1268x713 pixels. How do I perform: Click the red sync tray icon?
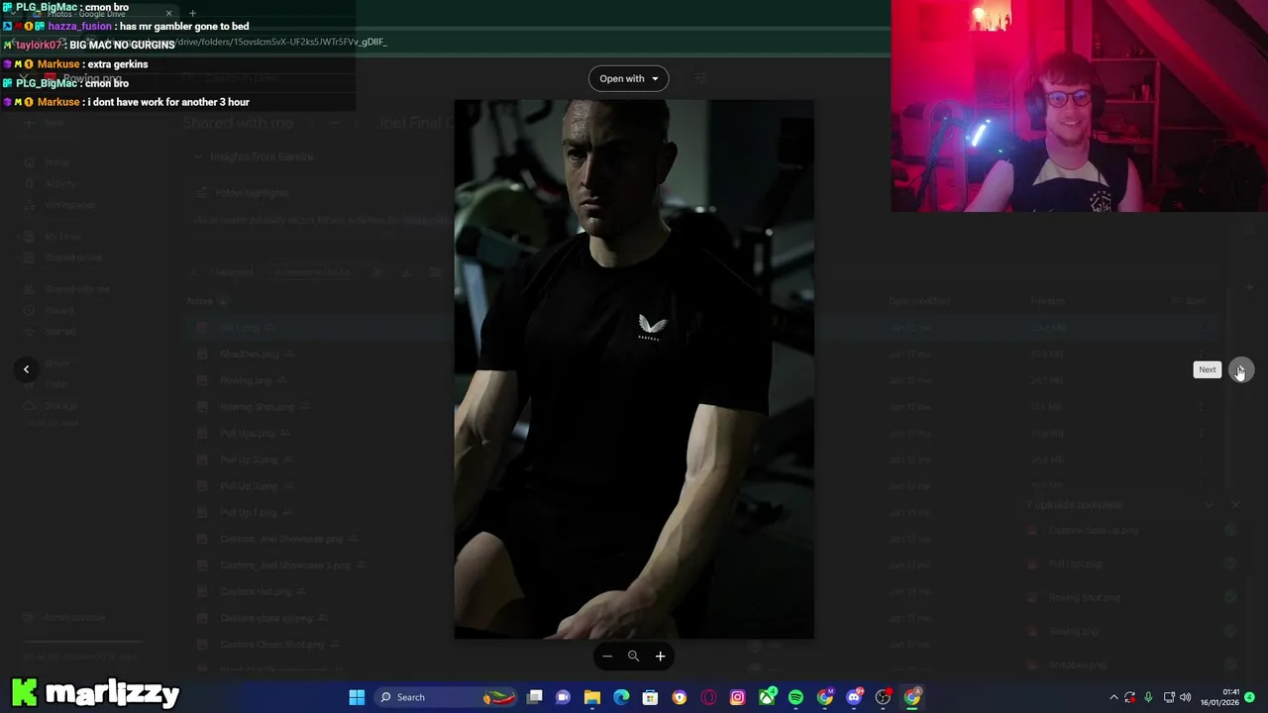click(x=1130, y=697)
